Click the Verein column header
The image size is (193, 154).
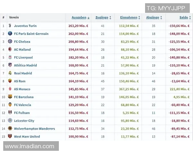point(14,17)
